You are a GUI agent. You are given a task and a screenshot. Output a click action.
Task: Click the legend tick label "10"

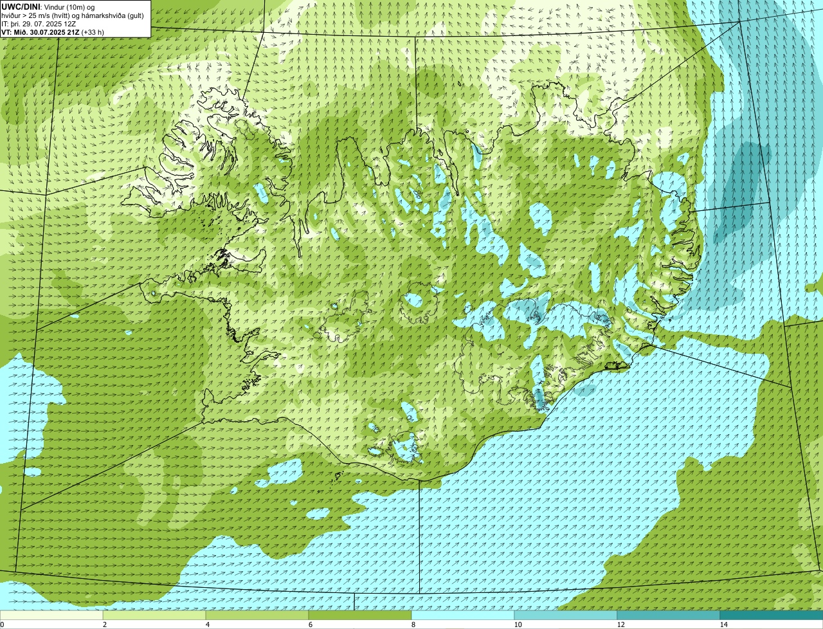coord(518,624)
